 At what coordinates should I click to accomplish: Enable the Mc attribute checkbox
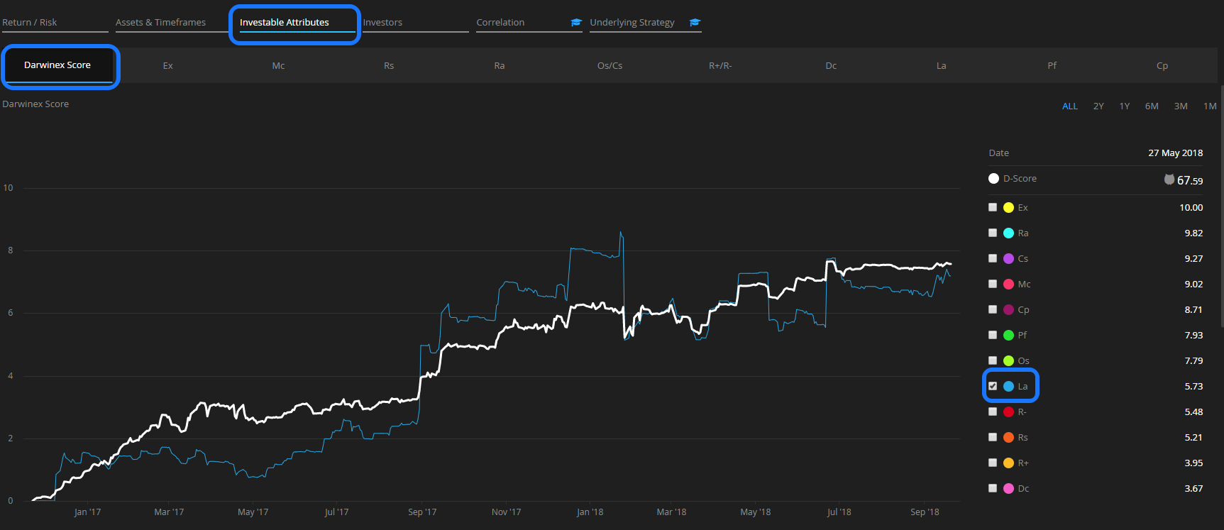(x=993, y=284)
